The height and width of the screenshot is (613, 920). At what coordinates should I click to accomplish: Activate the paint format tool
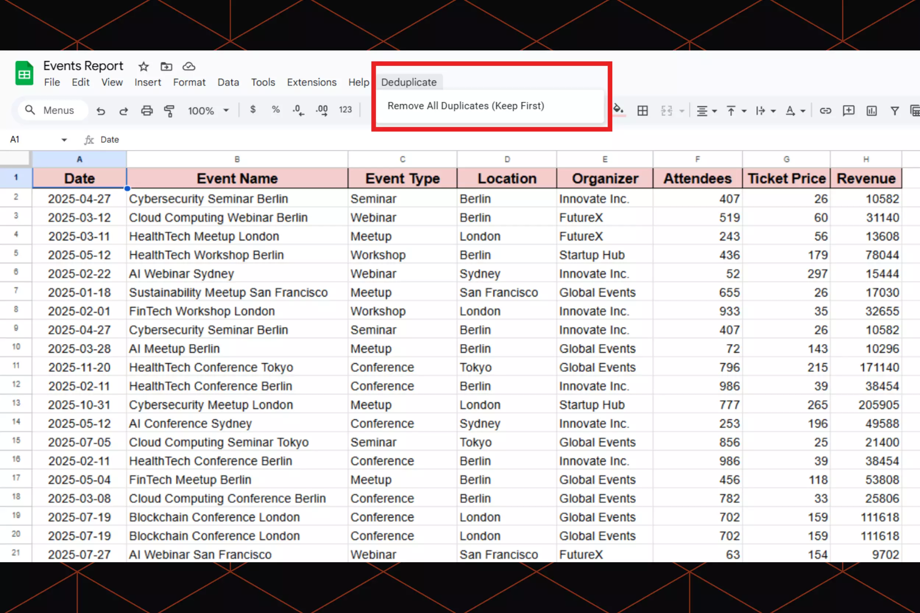pyautogui.click(x=169, y=111)
